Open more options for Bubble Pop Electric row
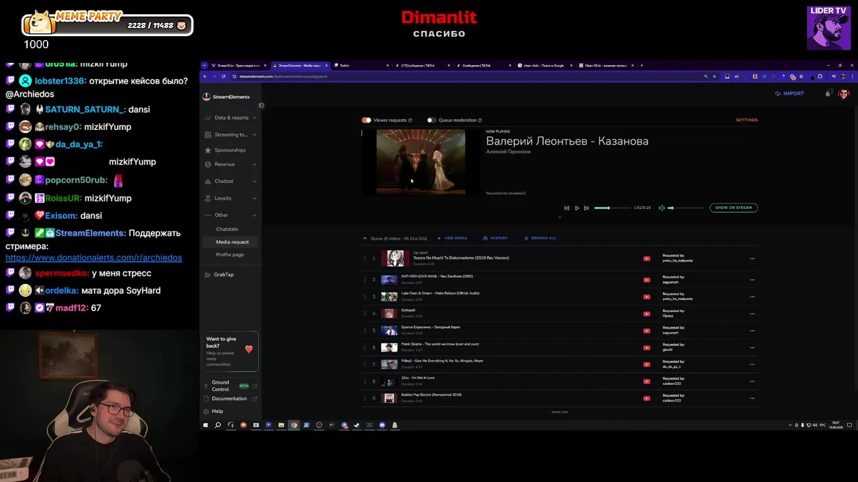The width and height of the screenshot is (858, 482). point(752,398)
